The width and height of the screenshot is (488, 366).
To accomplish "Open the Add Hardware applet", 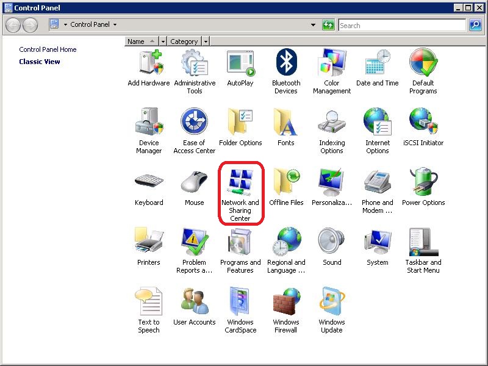I will click(149, 68).
